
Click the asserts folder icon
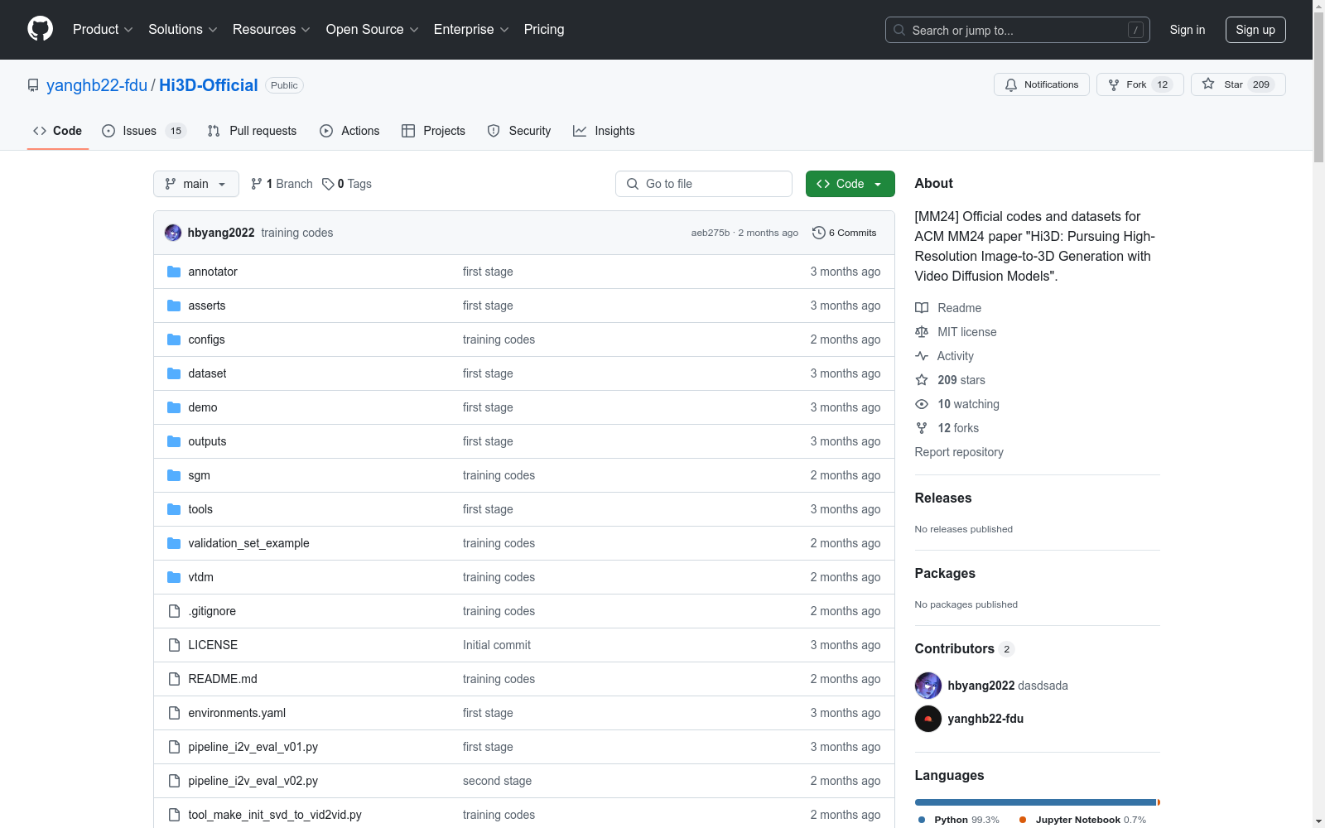[174, 306]
